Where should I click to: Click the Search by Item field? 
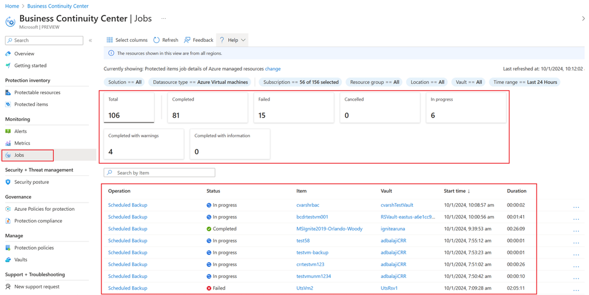click(159, 173)
